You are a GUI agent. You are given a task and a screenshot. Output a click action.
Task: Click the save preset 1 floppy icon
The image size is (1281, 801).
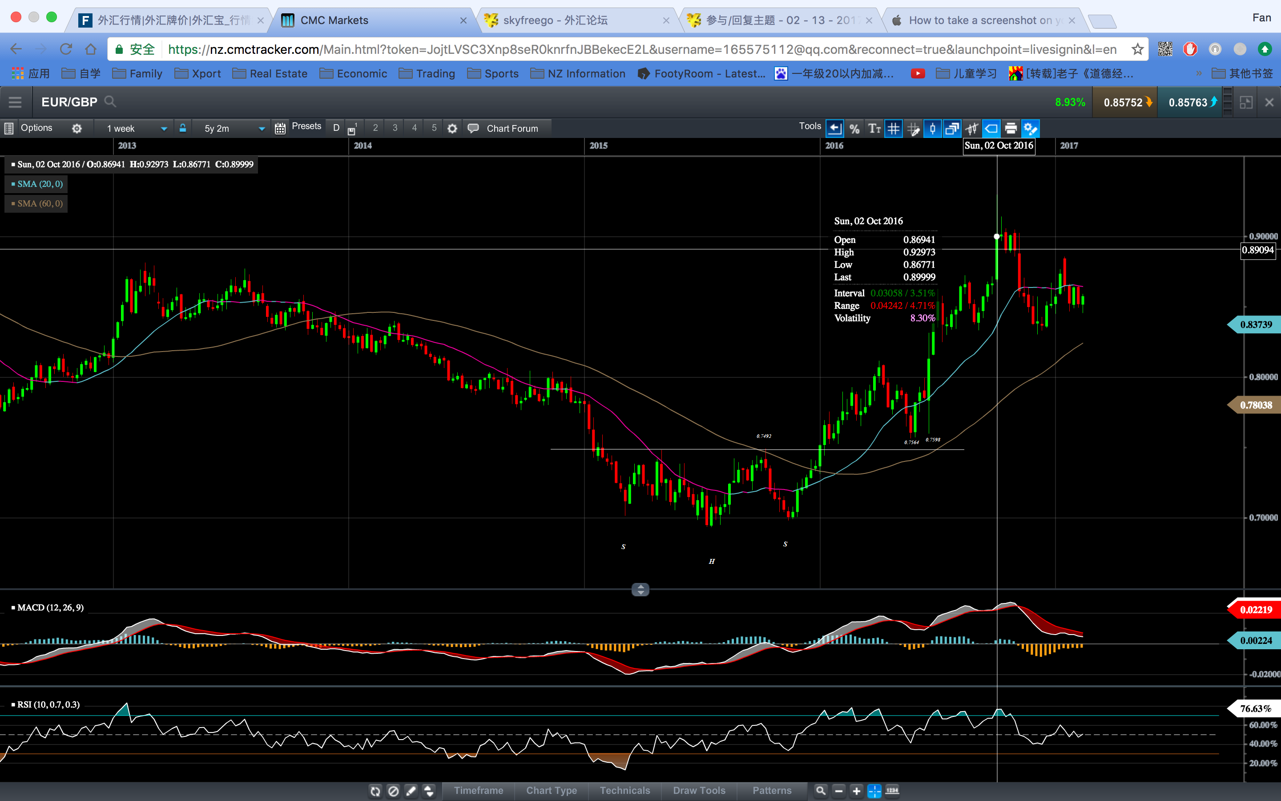[352, 129]
